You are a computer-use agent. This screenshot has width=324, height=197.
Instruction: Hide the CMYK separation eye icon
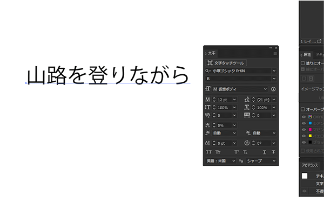tap(303, 117)
